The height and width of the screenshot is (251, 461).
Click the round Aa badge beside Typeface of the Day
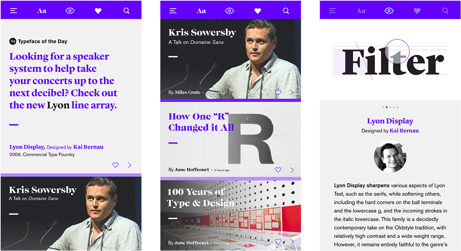13,42
